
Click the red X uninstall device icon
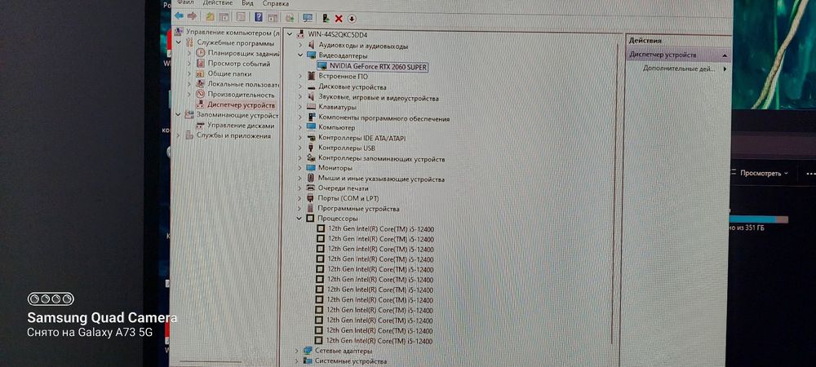339,19
